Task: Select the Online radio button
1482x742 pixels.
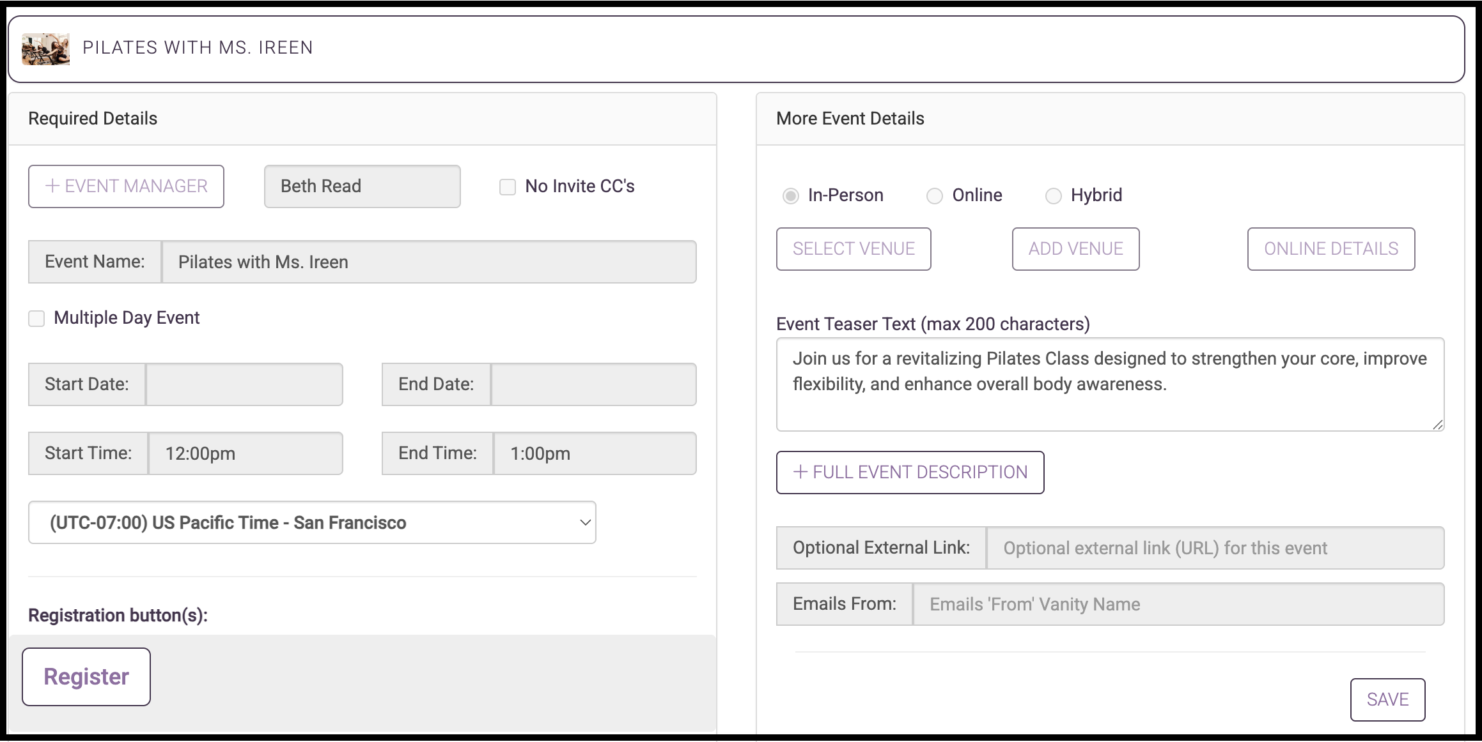Action: pos(935,196)
